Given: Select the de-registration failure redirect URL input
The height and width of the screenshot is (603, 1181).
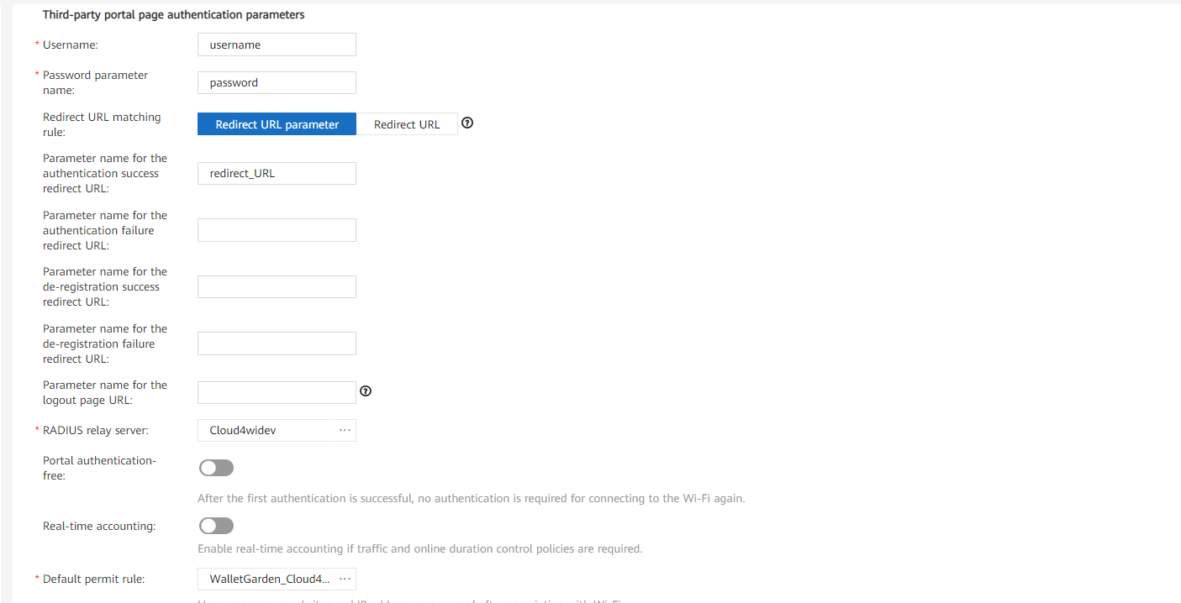Looking at the screenshot, I should 277,343.
